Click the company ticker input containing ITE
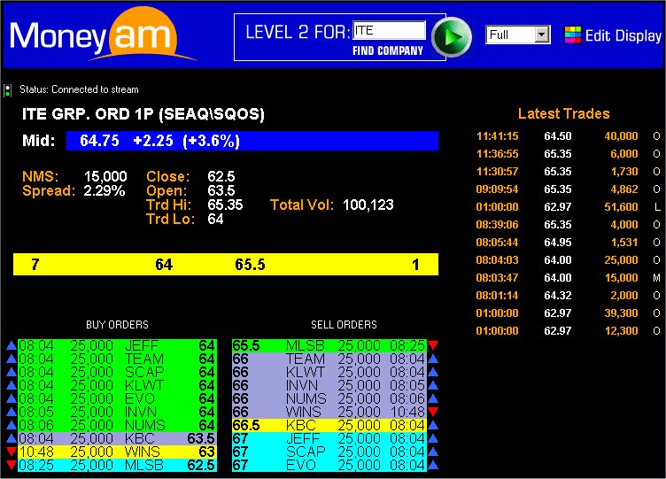 (389, 31)
